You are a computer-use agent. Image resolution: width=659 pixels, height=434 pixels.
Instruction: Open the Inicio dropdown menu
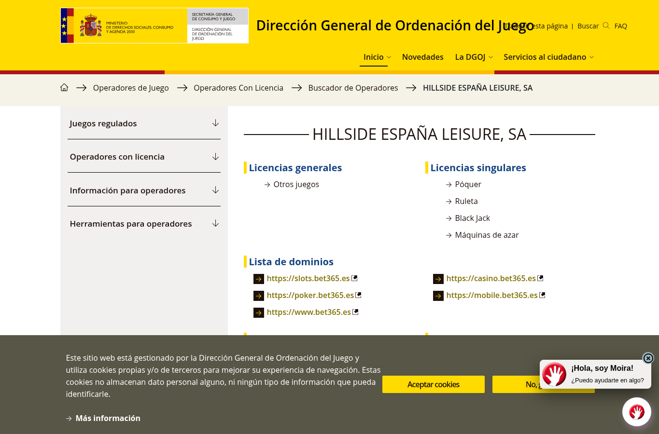(377, 57)
